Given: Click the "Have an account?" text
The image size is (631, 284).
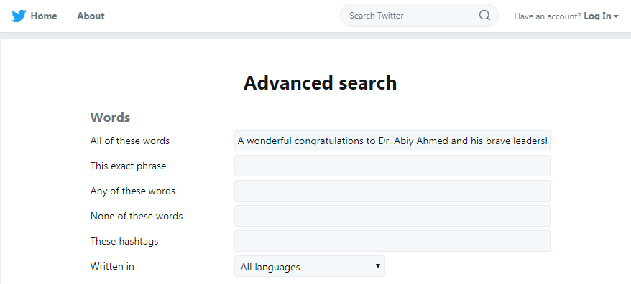Looking at the screenshot, I should (548, 16).
